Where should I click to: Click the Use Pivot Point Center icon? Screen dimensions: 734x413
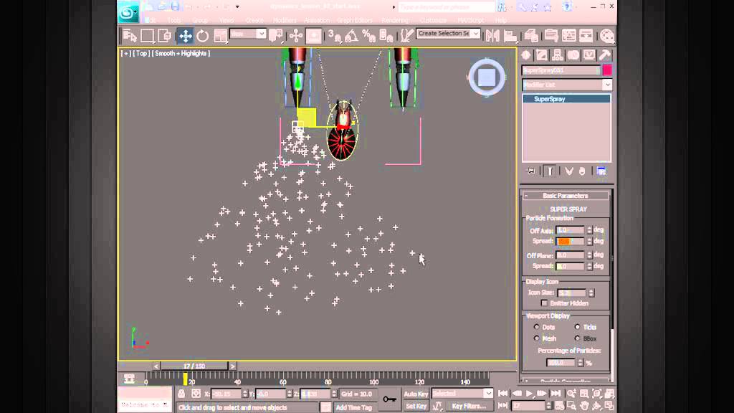[276, 36]
